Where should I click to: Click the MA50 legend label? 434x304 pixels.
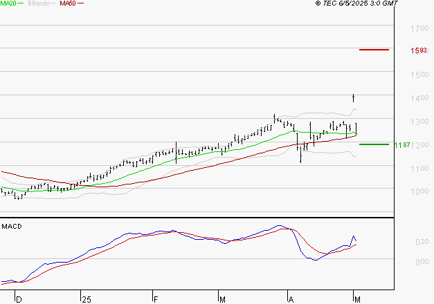pyautogui.click(x=68, y=3)
